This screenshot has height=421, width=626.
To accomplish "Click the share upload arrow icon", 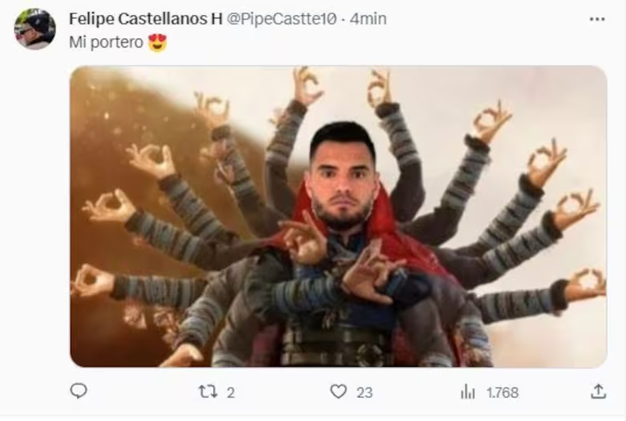I will pyautogui.click(x=598, y=392).
